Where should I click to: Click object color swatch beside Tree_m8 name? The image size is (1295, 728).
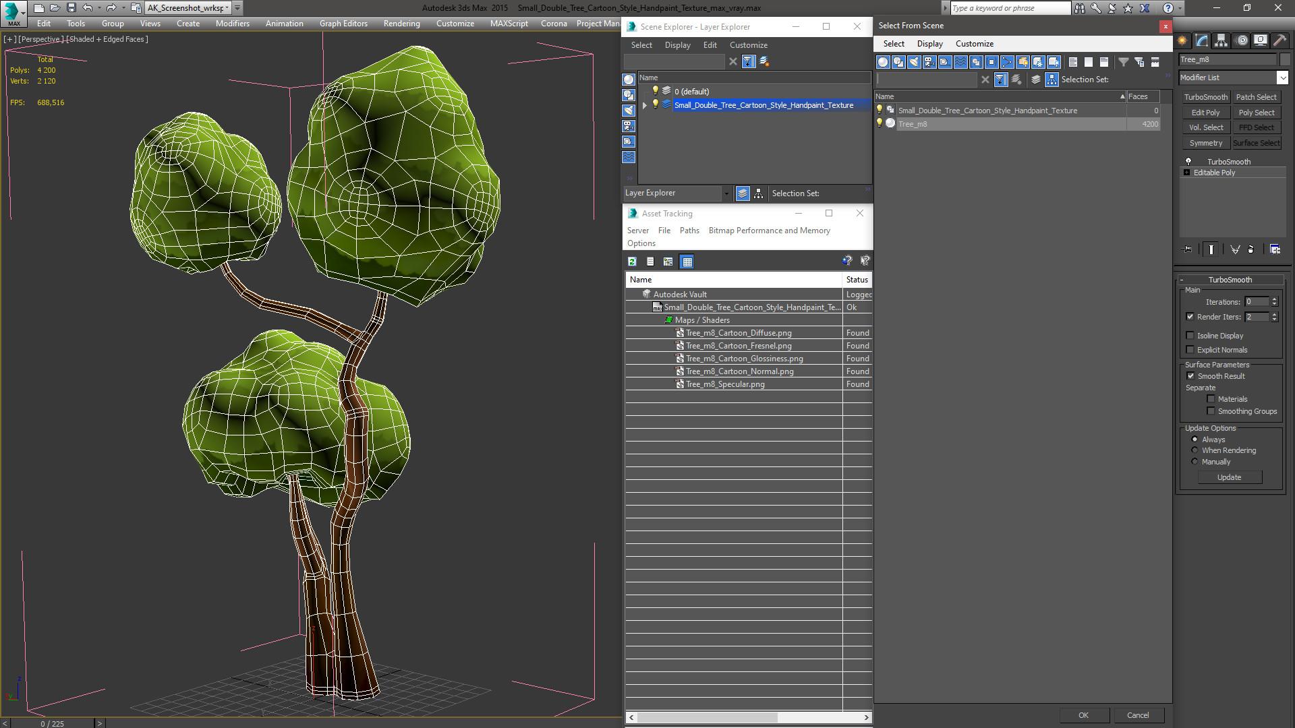(1285, 59)
